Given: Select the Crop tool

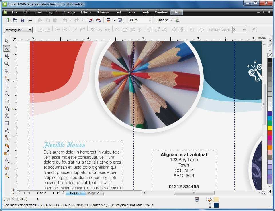Looking at the screenshot, I should (7, 56).
